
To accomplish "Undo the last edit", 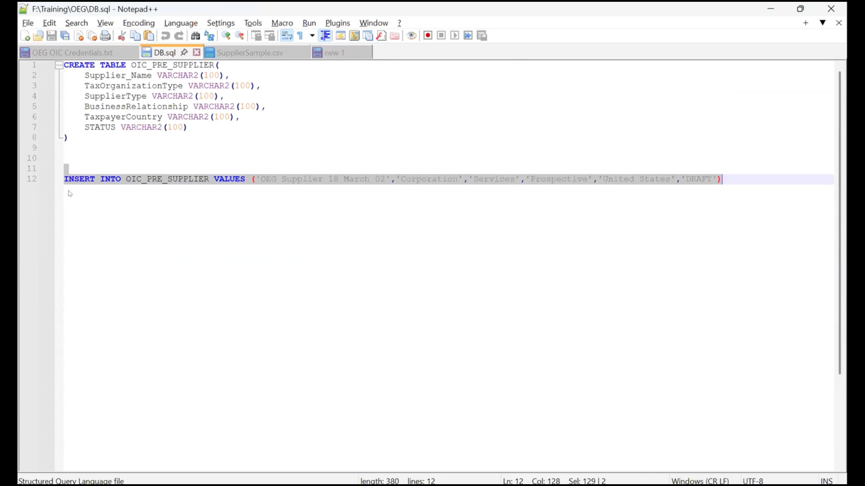I will click(165, 36).
